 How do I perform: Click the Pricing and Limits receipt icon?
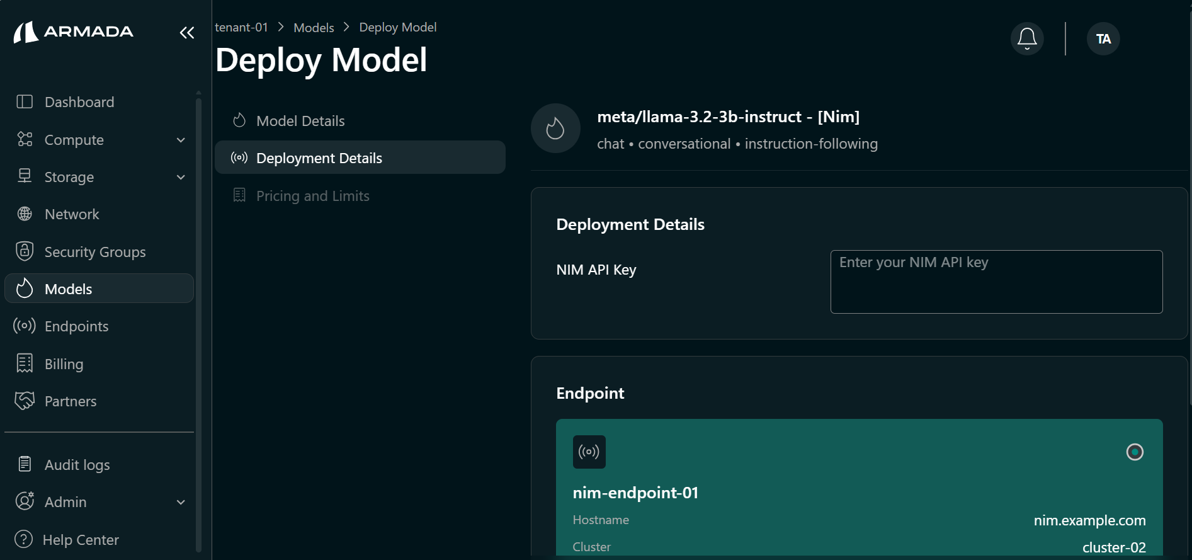point(239,195)
